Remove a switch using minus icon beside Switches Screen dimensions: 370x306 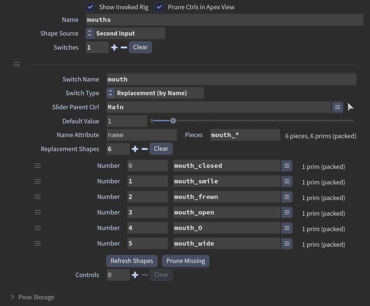[124, 47]
